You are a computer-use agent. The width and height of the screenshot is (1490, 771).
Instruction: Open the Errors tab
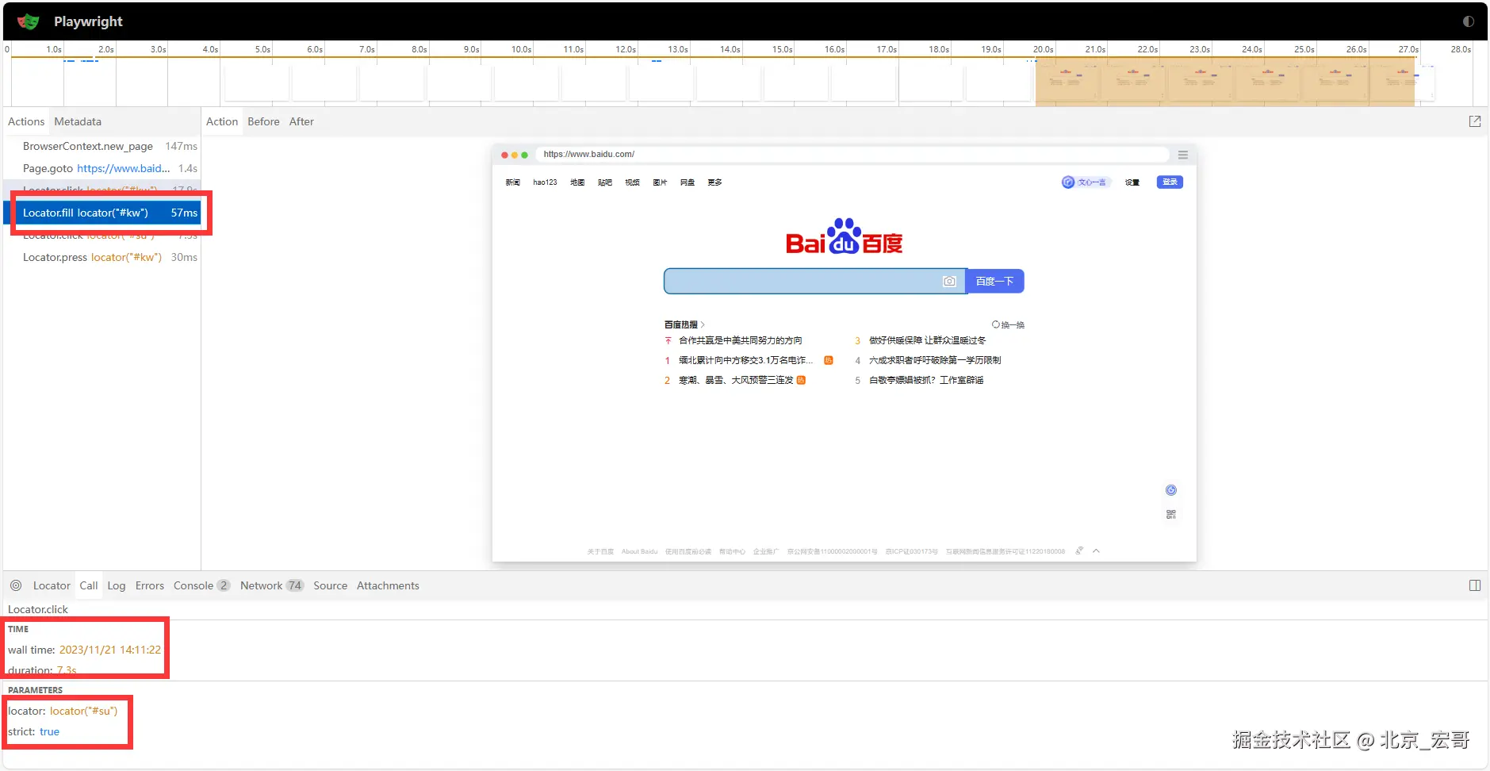[x=150, y=585]
